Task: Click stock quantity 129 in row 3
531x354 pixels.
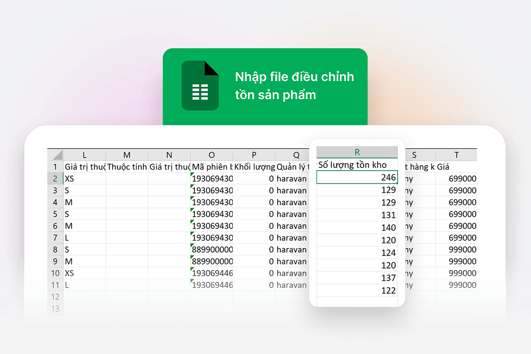Action: tap(357, 190)
